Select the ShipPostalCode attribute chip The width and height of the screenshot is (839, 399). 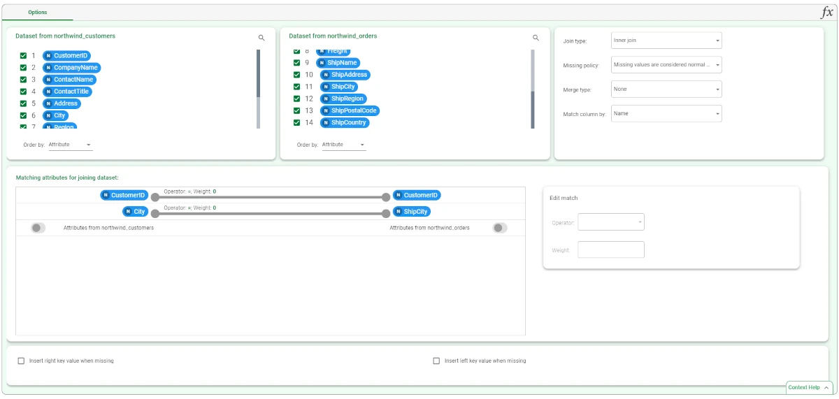[350, 110]
